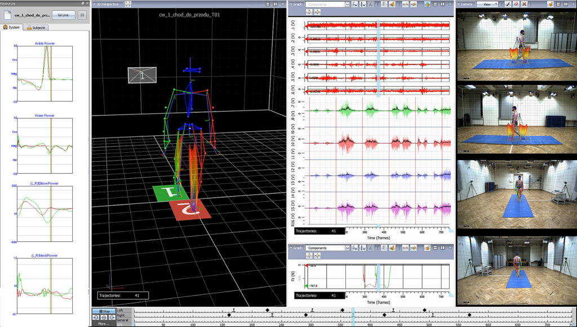Click the middle button under Stop
This screenshot has width=577, height=327.
(x=104, y=317)
